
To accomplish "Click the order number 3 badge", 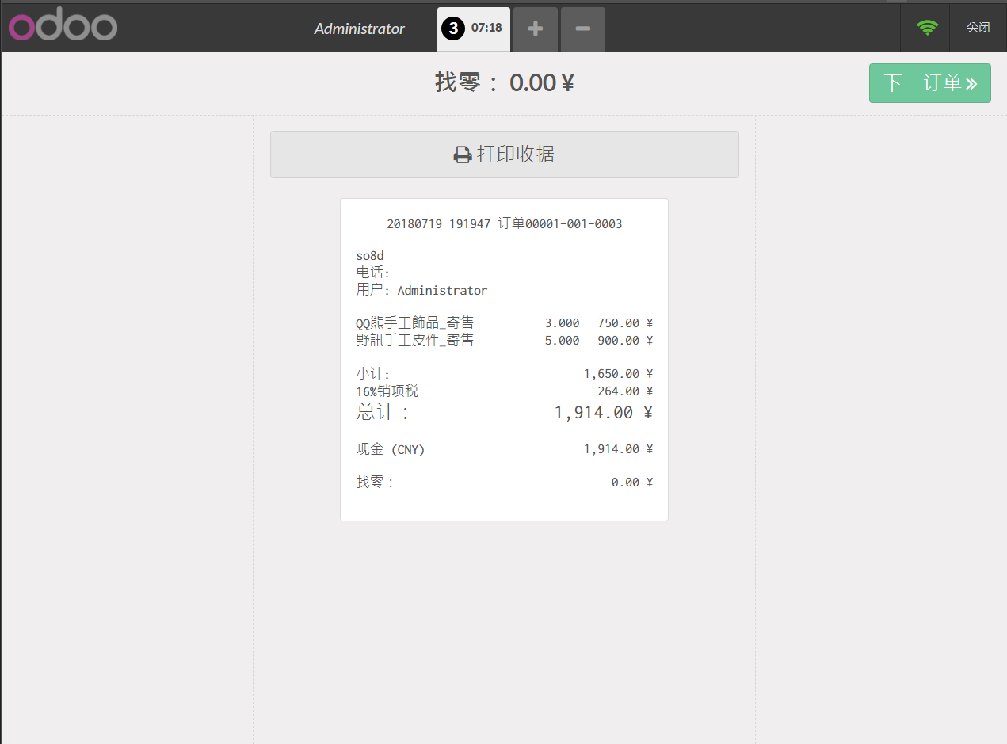I will coord(453,29).
